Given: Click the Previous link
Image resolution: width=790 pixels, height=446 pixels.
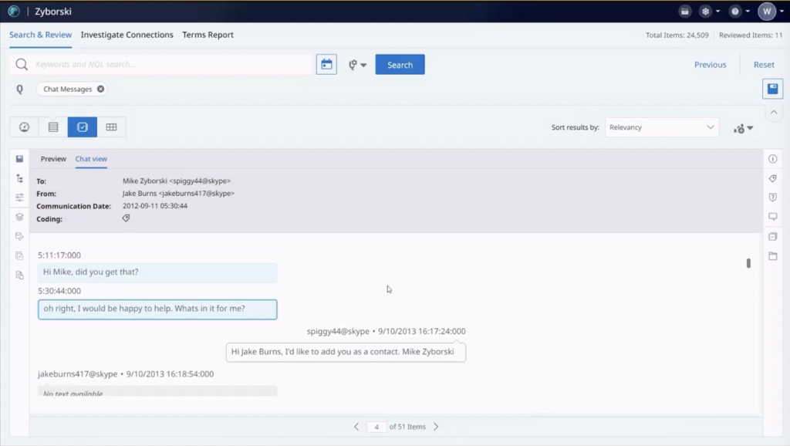Looking at the screenshot, I should (710, 65).
